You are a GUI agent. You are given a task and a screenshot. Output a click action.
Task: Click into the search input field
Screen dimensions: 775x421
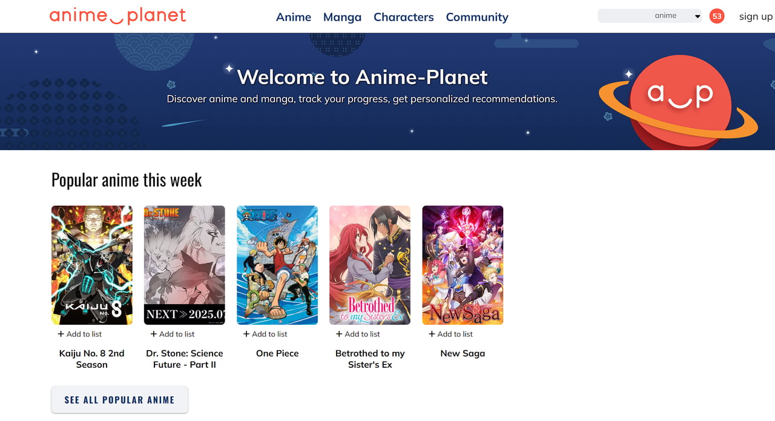(622, 16)
